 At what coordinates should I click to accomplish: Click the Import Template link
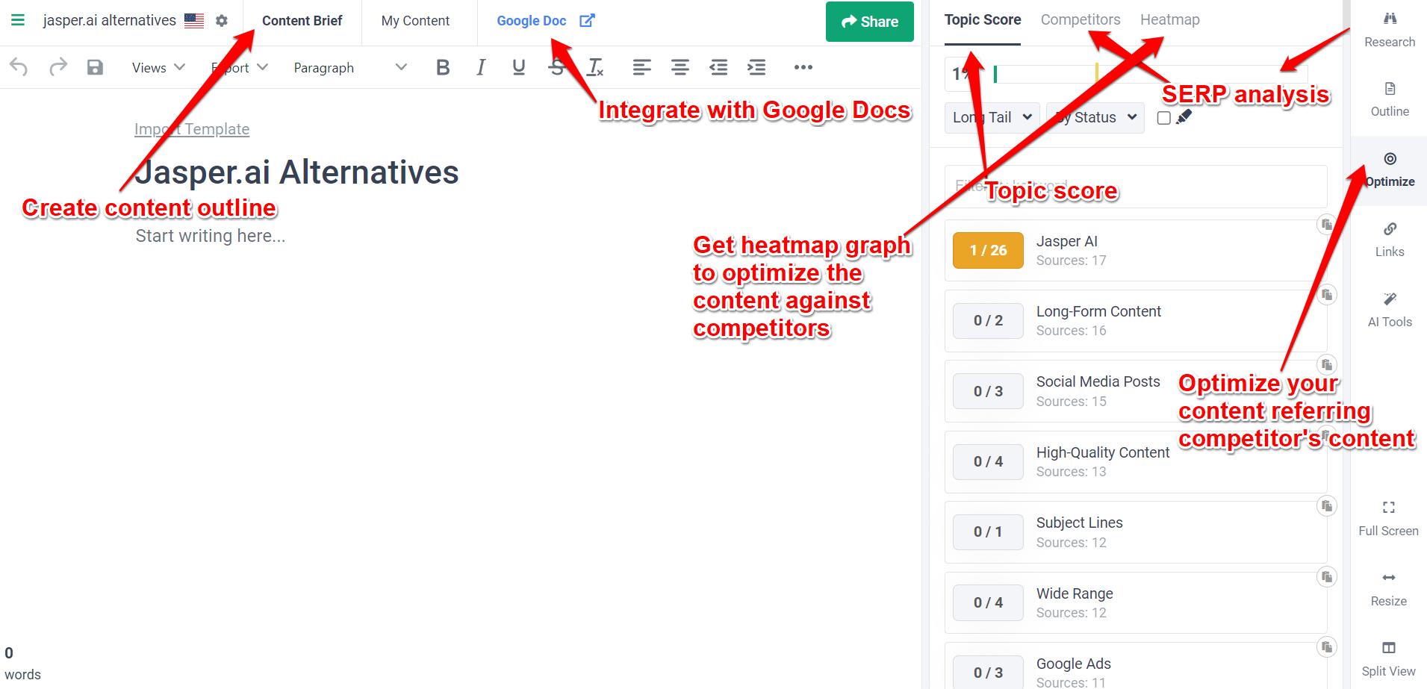192,129
